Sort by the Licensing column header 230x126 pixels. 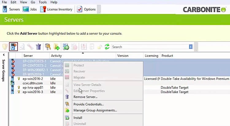(x=152, y=56)
